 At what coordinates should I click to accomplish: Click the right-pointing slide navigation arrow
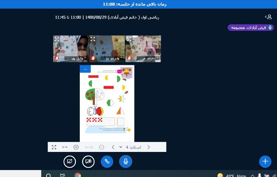pyautogui.click(x=148, y=147)
